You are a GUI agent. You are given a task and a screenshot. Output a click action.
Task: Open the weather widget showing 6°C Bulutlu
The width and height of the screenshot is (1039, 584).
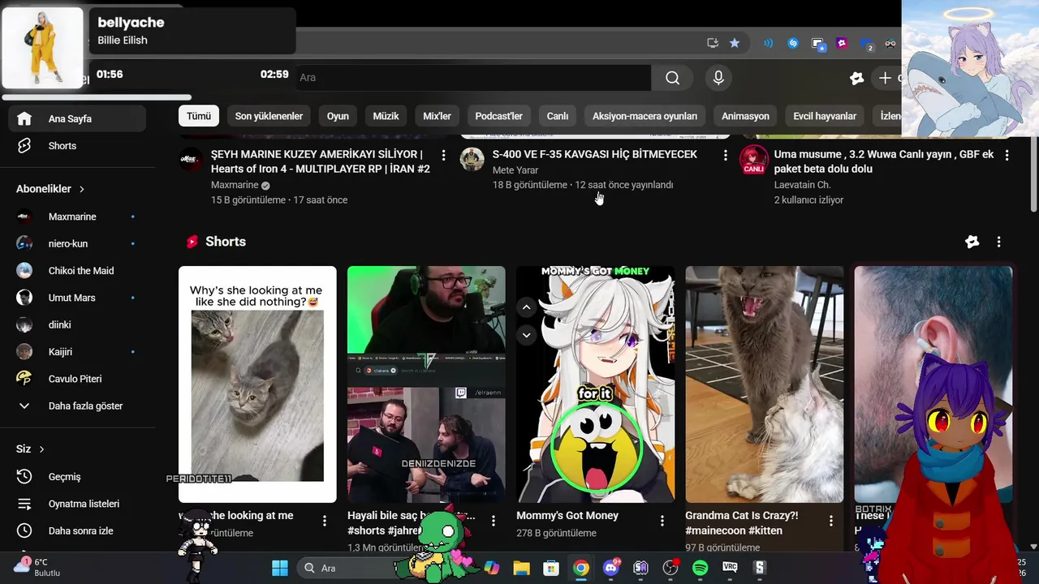point(38,567)
